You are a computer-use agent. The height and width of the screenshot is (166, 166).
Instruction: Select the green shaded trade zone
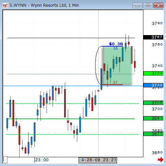coord(118,65)
